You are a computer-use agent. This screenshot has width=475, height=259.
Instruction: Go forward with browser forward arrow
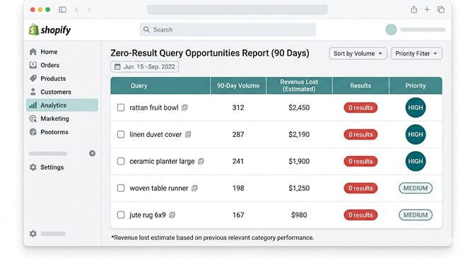pyautogui.click(x=88, y=10)
